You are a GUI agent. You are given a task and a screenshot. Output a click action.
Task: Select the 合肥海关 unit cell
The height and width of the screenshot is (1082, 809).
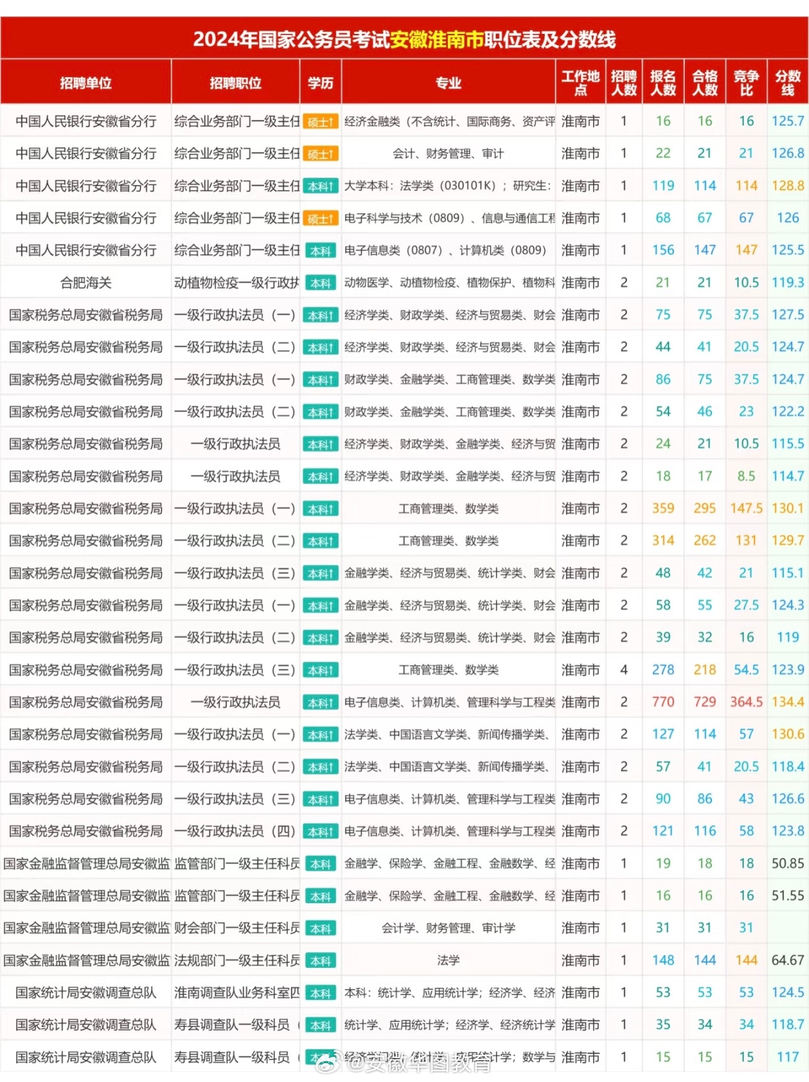pyautogui.click(x=86, y=283)
